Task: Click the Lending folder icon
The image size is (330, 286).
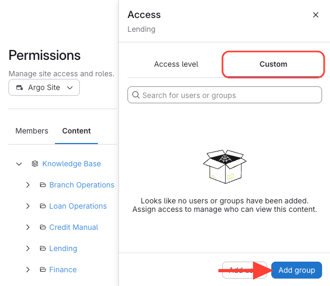Action: pyautogui.click(x=43, y=248)
